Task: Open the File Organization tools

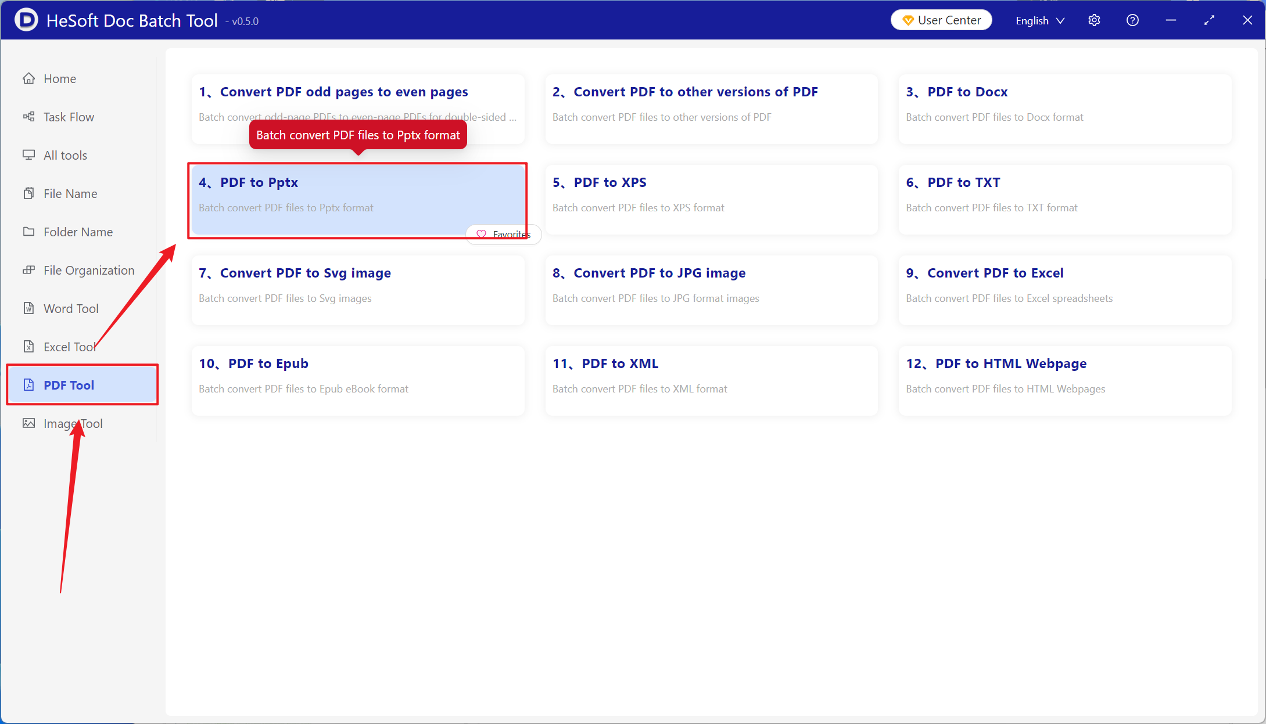Action: pyautogui.click(x=81, y=270)
